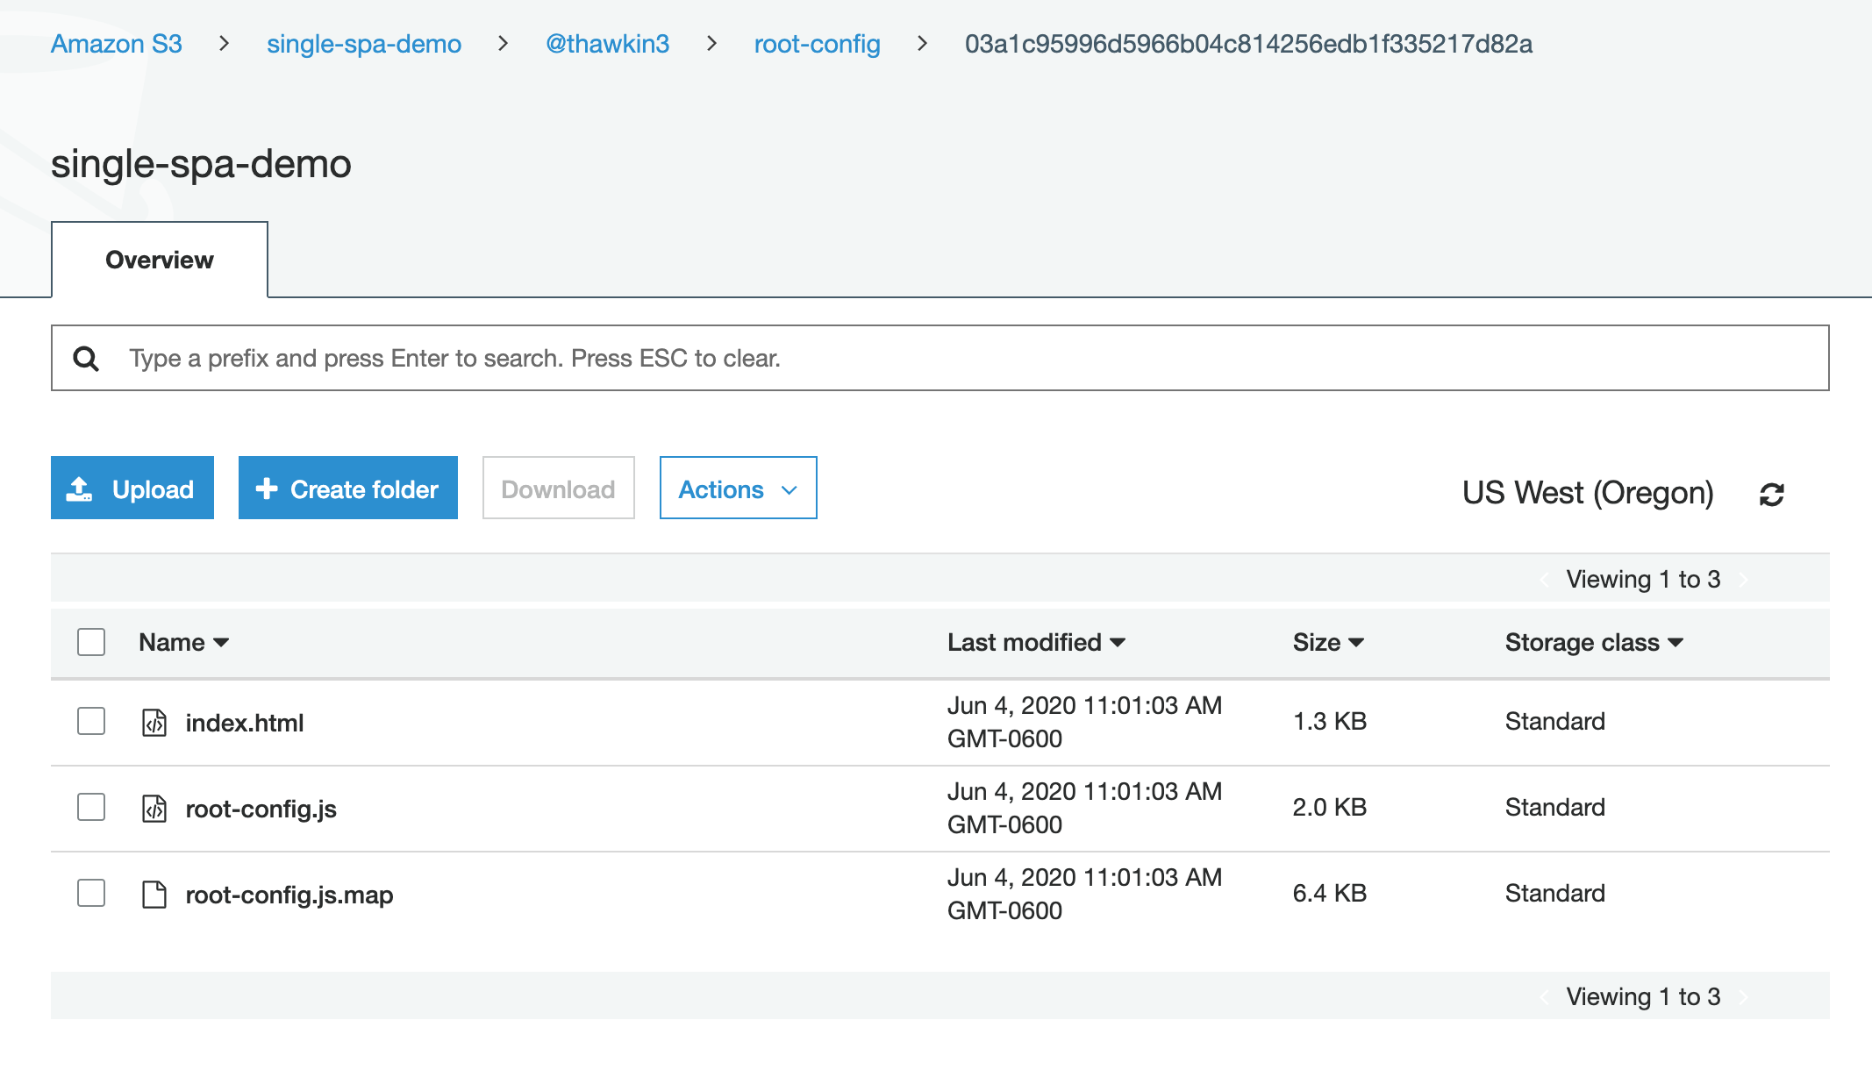Click the Create folder icon button
The image size is (1872, 1070).
[347, 488]
